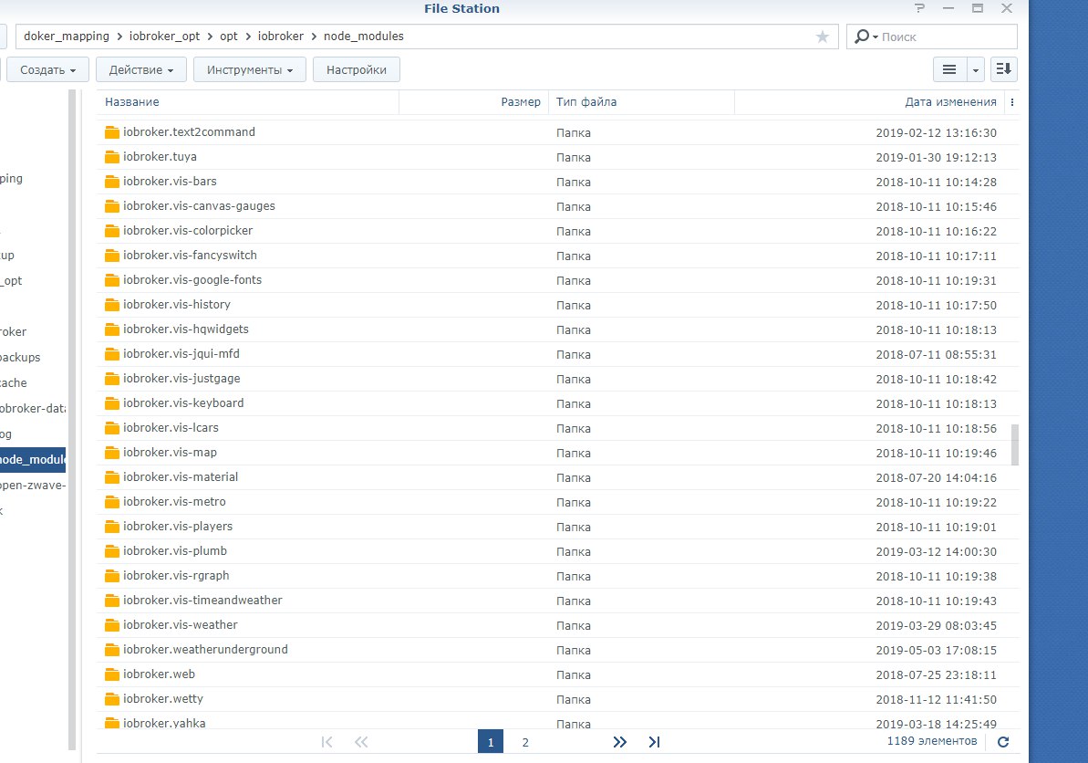Go to the first page arrow

tap(326, 742)
